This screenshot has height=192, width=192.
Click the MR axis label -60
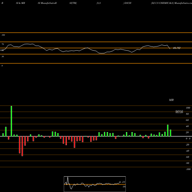[187, 157]
